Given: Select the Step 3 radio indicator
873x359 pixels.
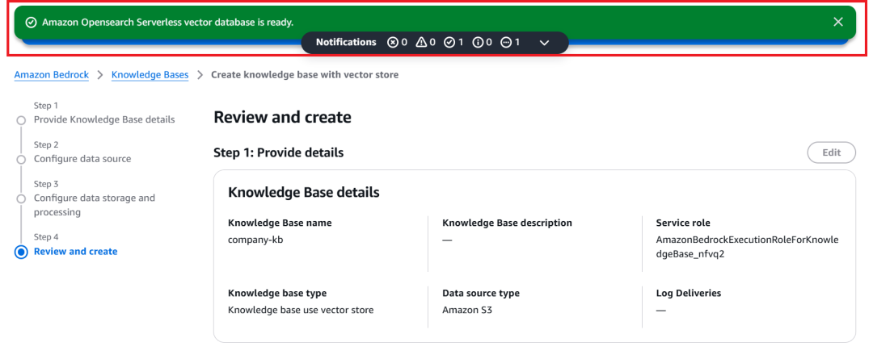Looking at the screenshot, I should [x=21, y=198].
